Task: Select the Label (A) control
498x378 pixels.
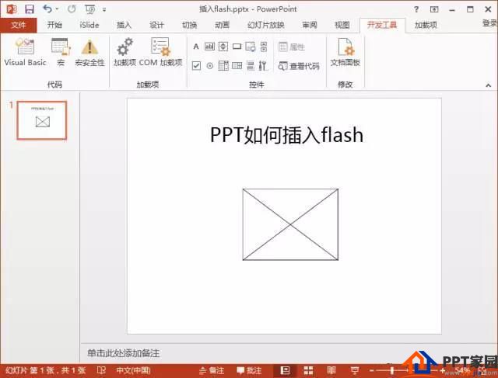Action: 196,47
